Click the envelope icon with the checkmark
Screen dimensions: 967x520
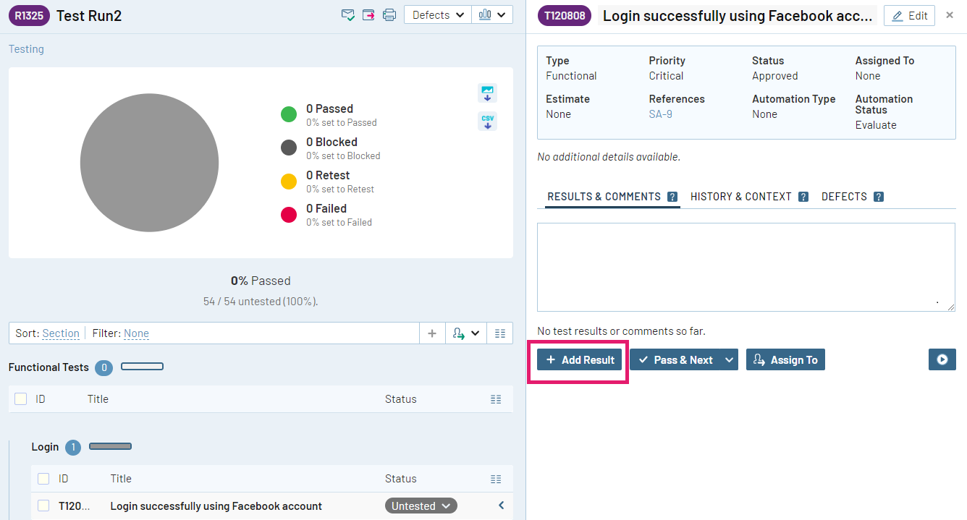[348, 15]
